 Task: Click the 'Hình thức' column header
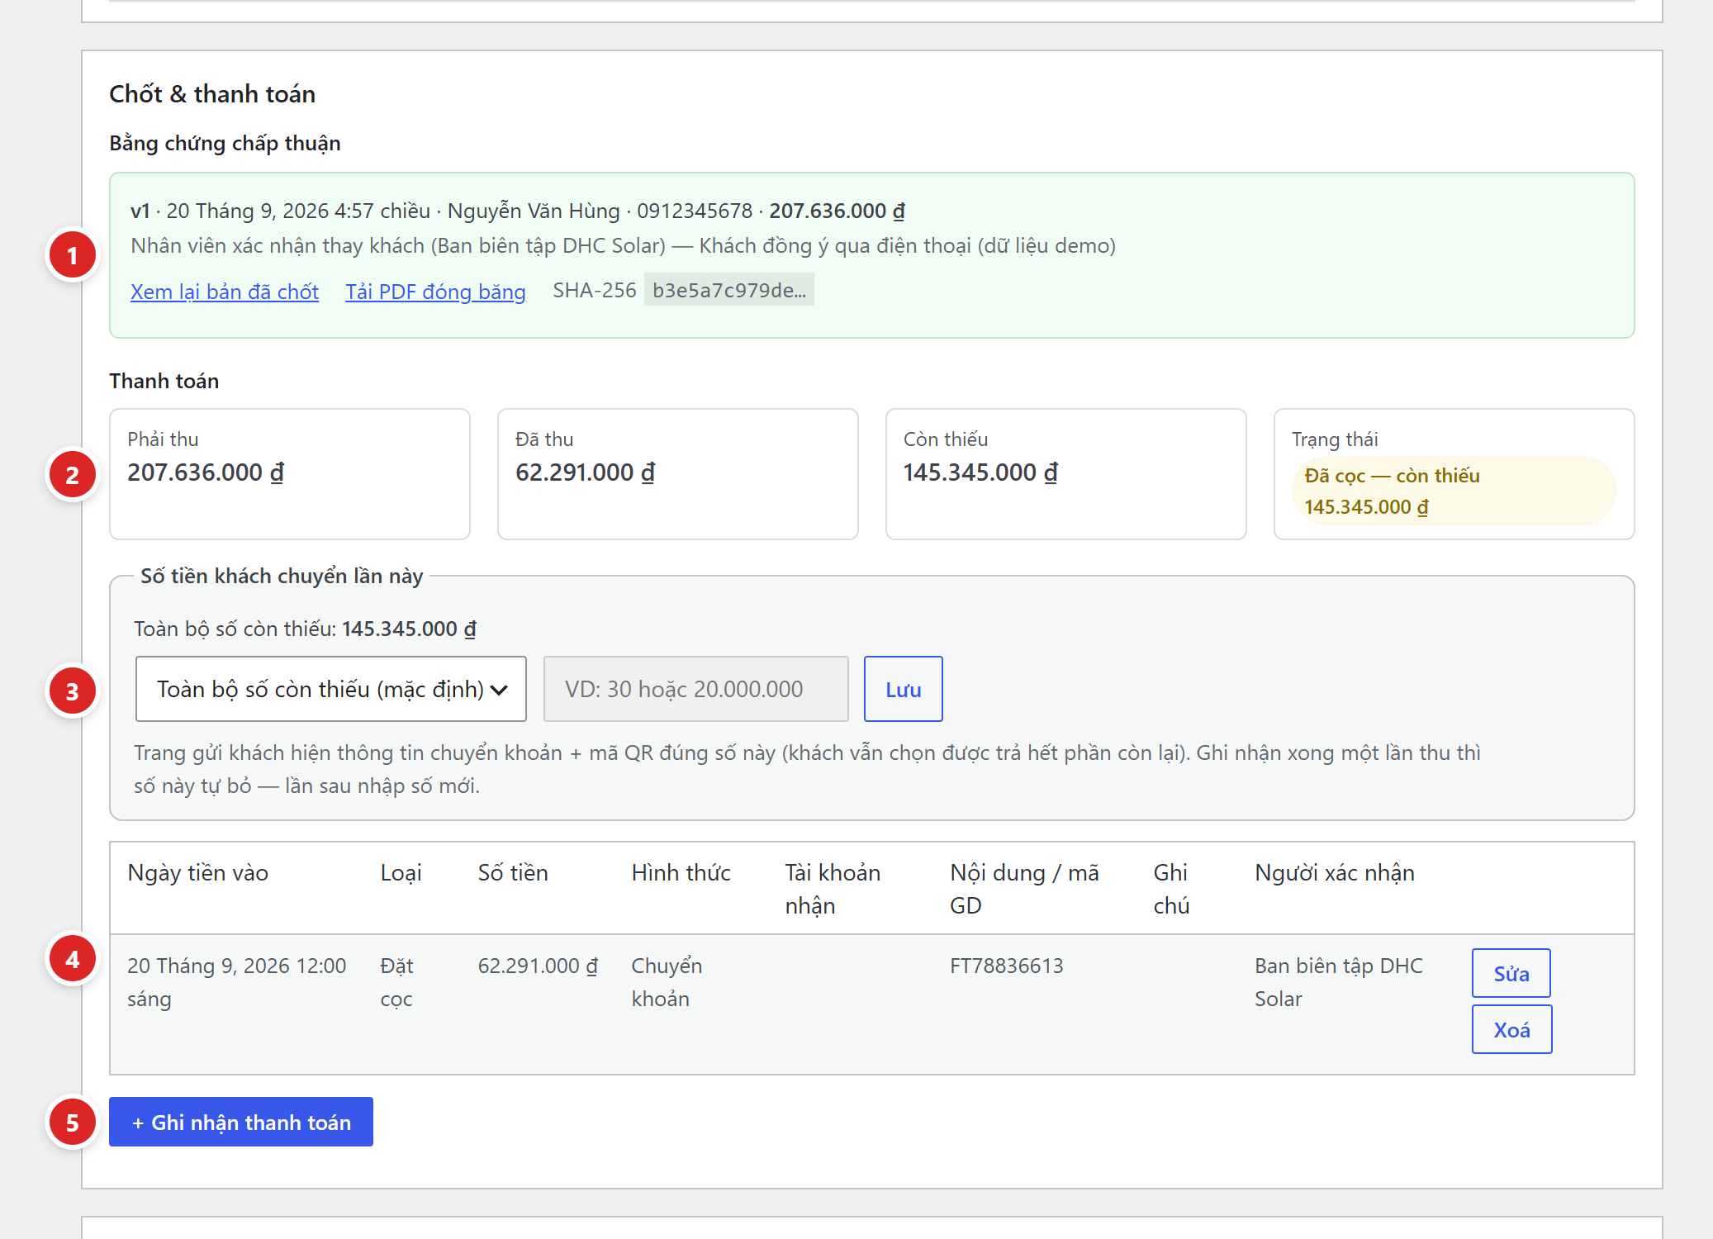[681, 872]
